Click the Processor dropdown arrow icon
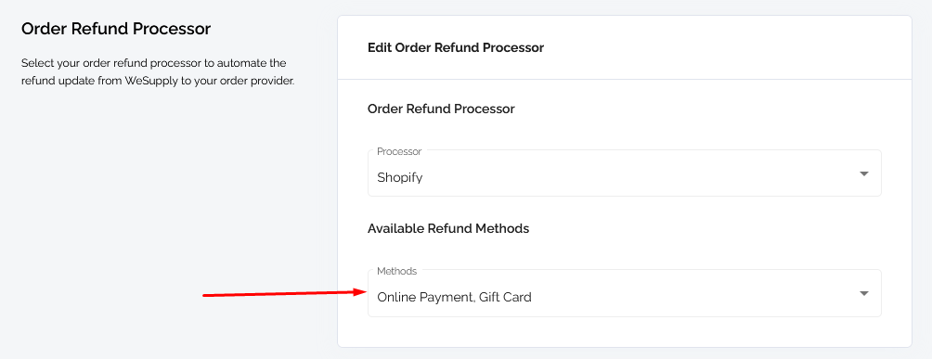 click(864, 174)
